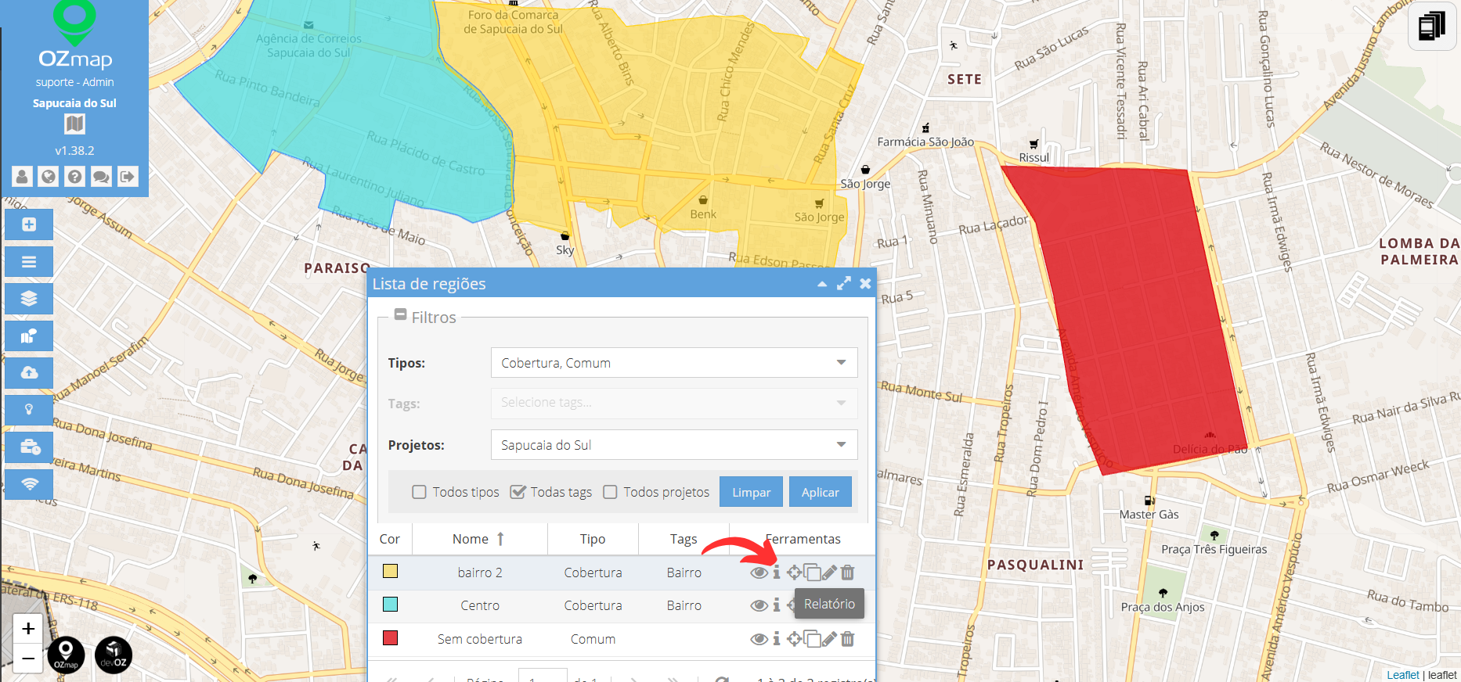This screenshot has height=682, width=1461.
Task: Open the help question mark icon
Action: 74,177
